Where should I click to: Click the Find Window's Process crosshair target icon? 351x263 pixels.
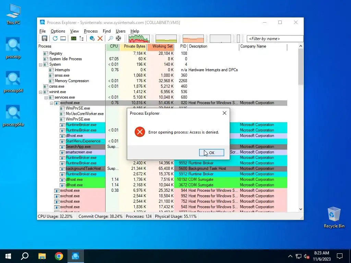[118, 38]
